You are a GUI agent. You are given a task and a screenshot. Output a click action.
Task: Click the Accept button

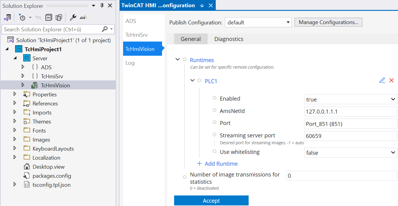click(x=211, y=201)
